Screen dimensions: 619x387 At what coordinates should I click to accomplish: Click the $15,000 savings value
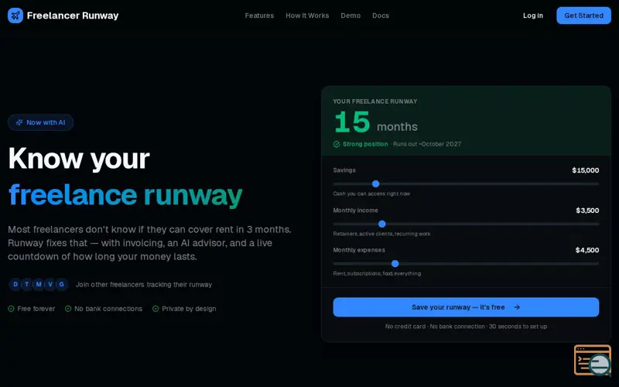(x=586, y=170)
